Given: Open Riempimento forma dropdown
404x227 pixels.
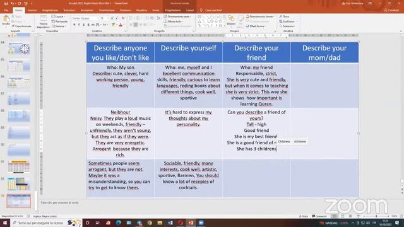Looking at the screenshot, I should (x=260, y=16).
